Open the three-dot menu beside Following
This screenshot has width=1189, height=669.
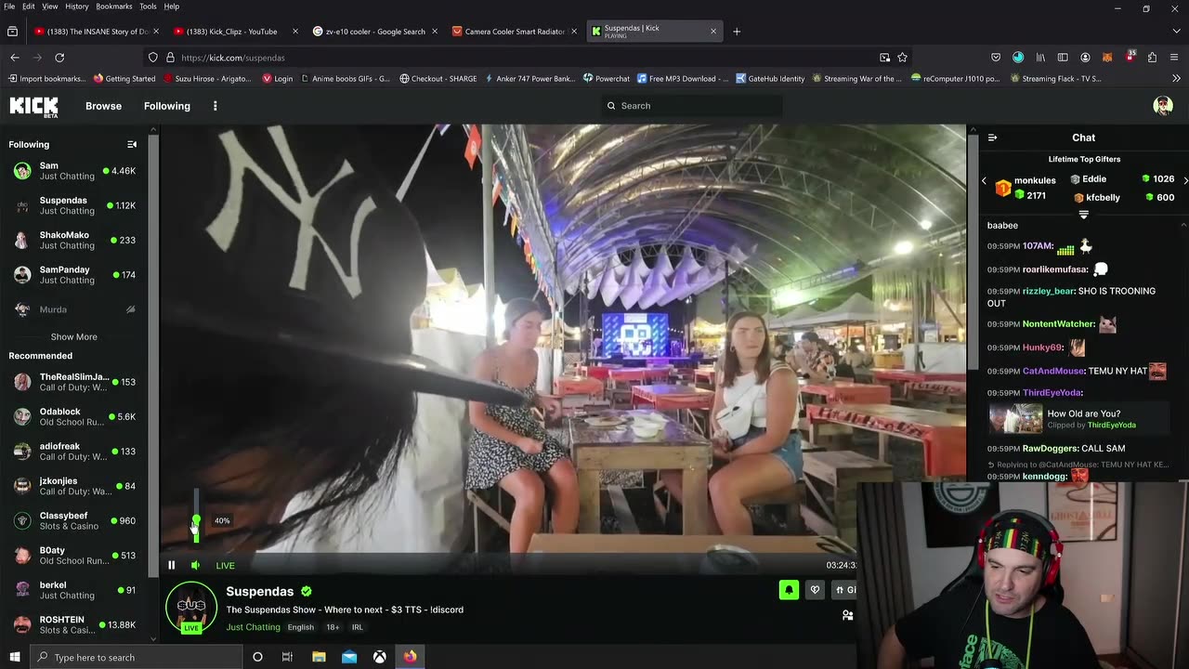[x=215, y=106]
